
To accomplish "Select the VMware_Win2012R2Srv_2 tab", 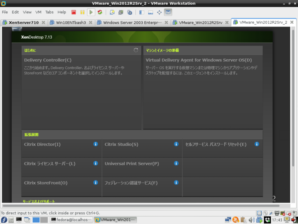I will pos(263,22).
